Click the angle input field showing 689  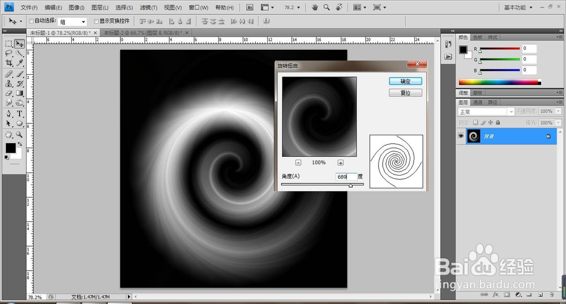point(346,177)
